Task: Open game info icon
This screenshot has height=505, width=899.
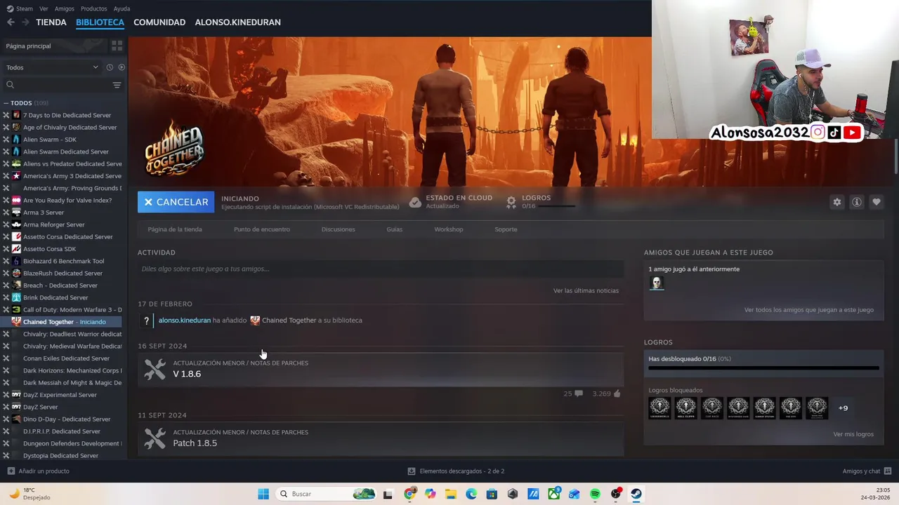Action: (x=856, y=202)
